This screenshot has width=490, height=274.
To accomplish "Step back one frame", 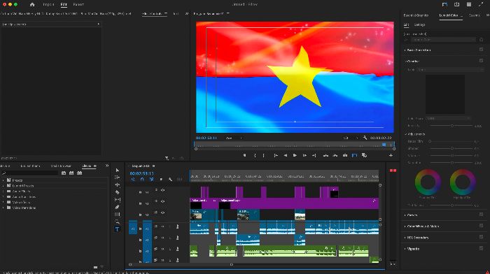I will pyautogui.click(x=286, y=155).
